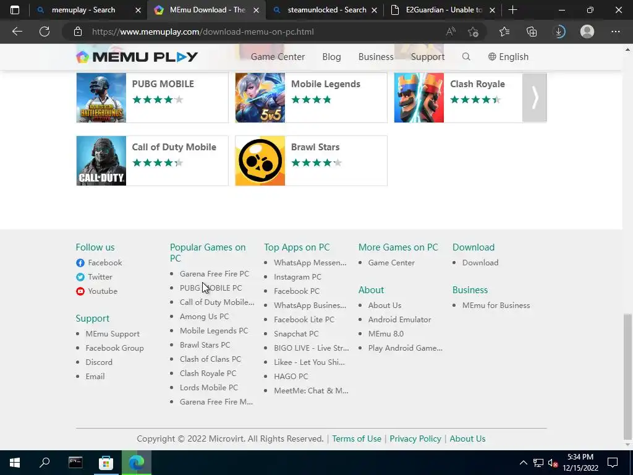Viewport: 633px width, 475px height.
Task: Advance the game carousel with right arrow
Action: pyautogui.click(x=535, y=98)
